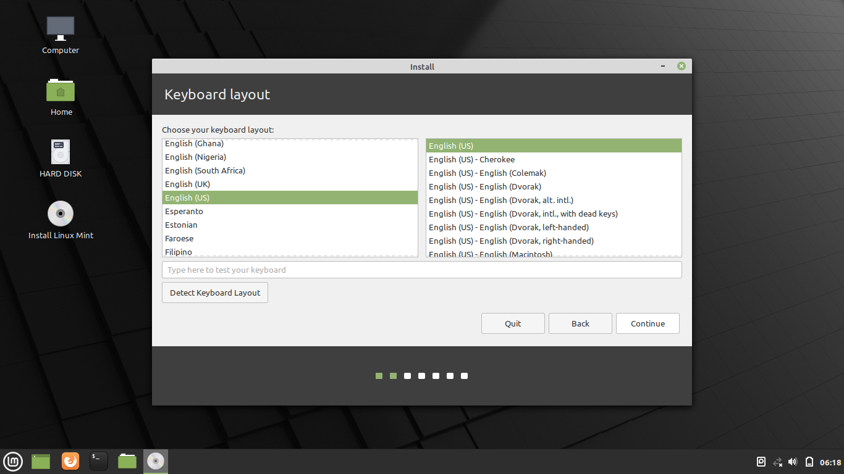
Task: Open the file manager taskbar icon
Action: [x=127, y=461]
